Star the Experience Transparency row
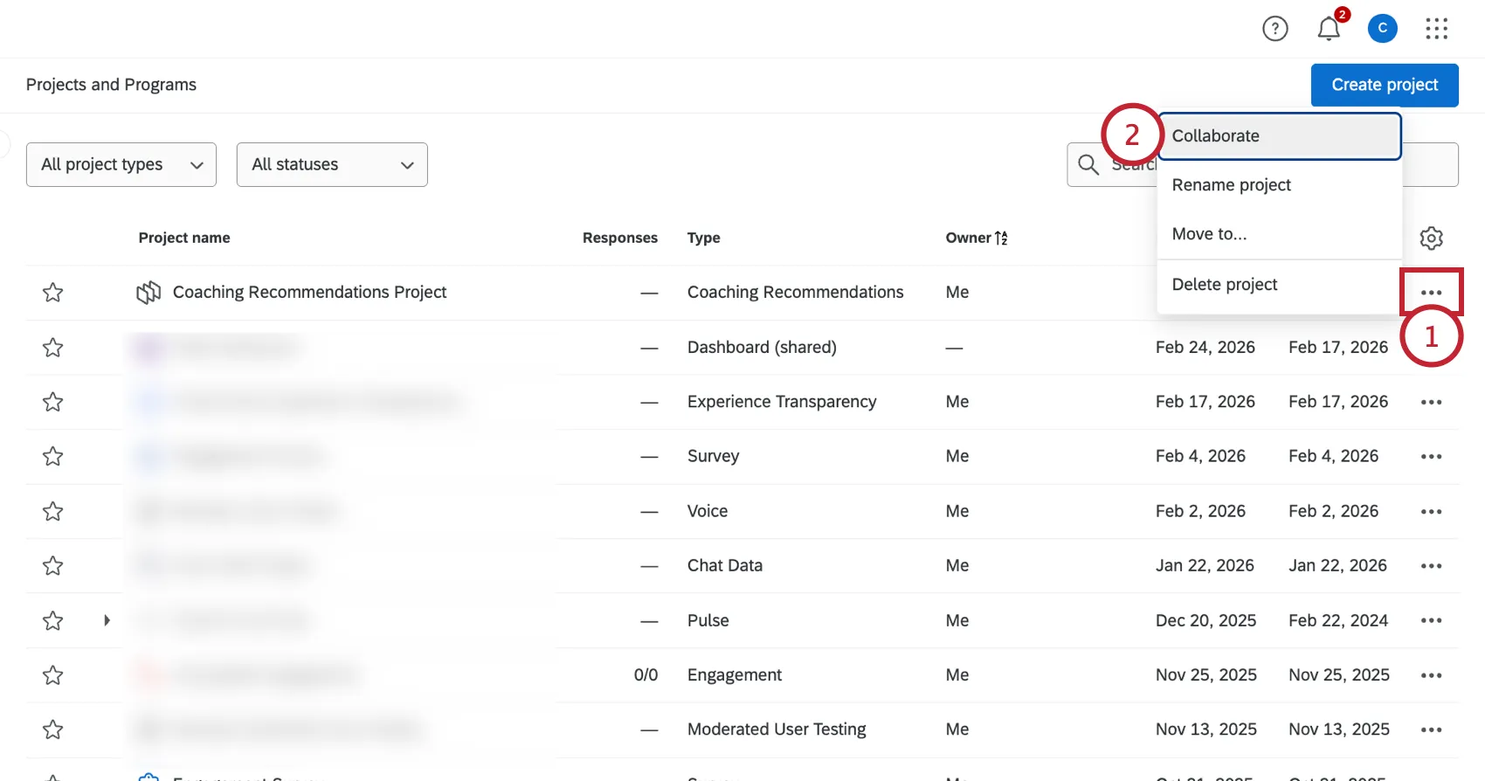The height and width of the screenshot is (781, 1485). (53, 402)
